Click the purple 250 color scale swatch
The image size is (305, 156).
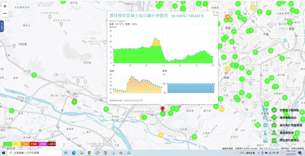(43, 144)
